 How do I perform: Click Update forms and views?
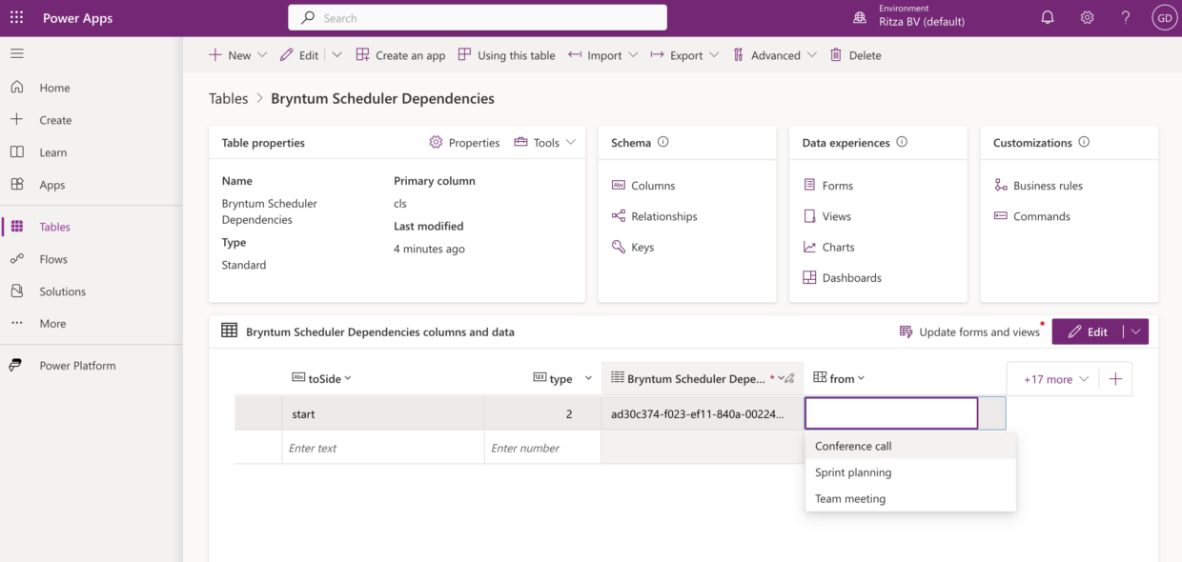click(x=979, y=331)
